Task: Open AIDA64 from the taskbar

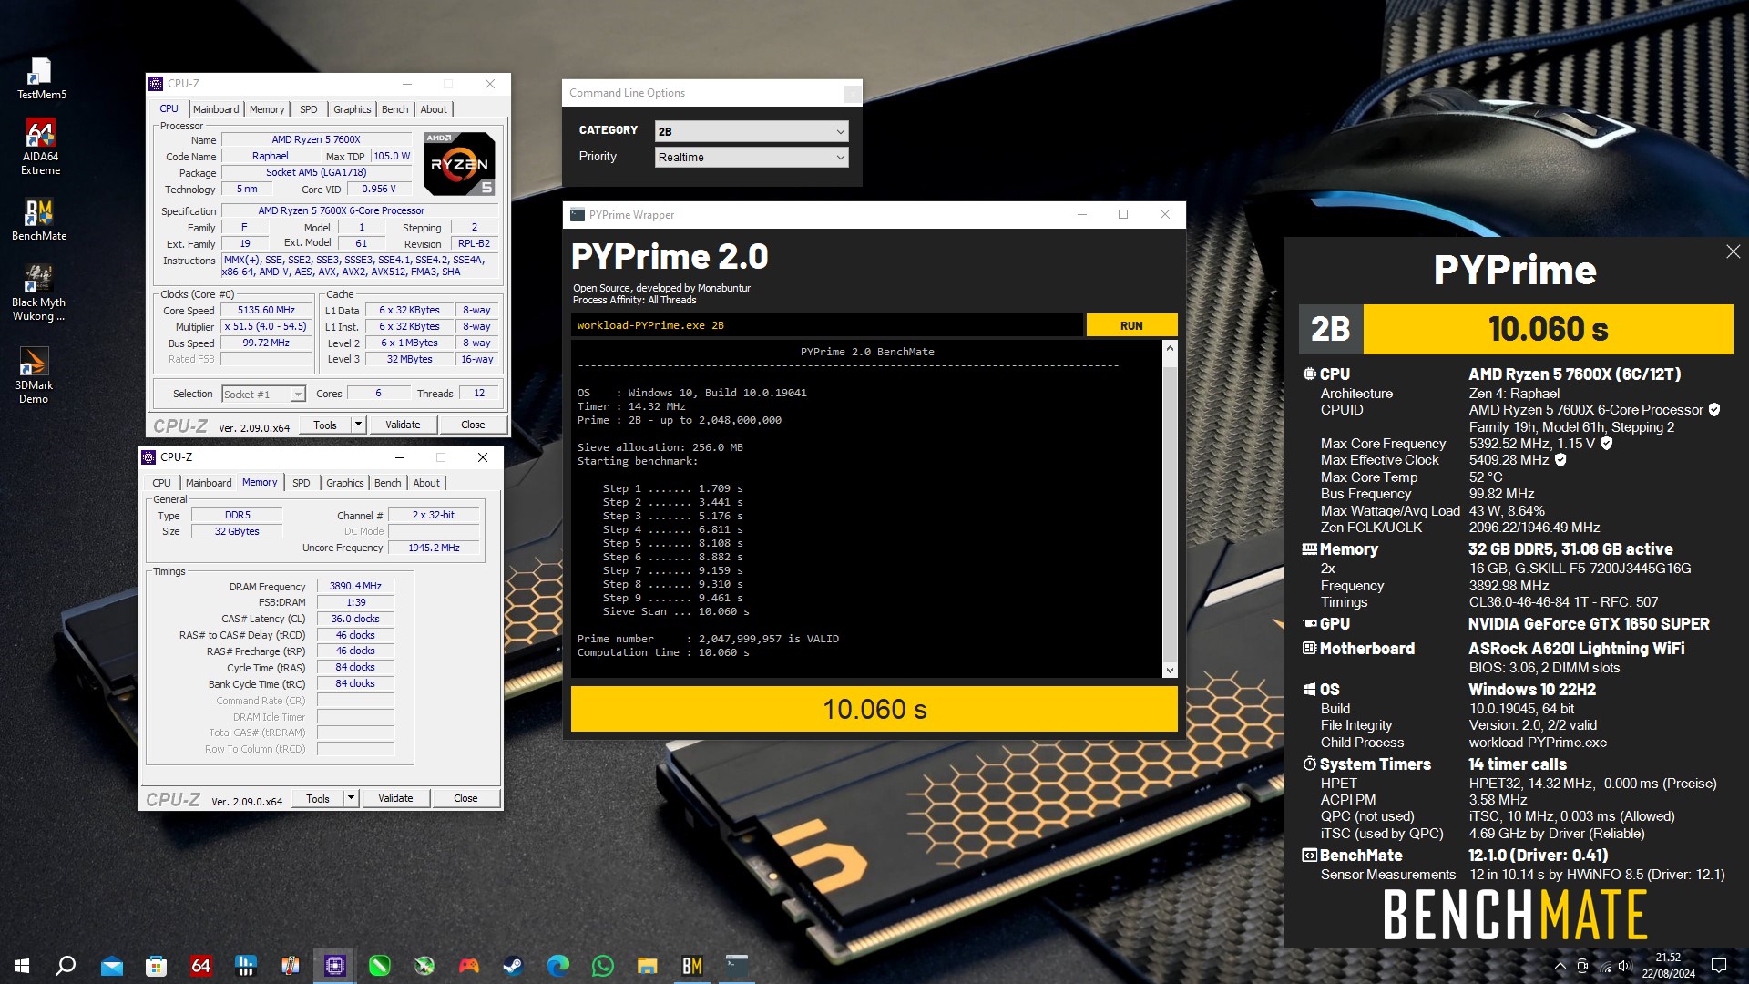Action: (x=201, y=966)
